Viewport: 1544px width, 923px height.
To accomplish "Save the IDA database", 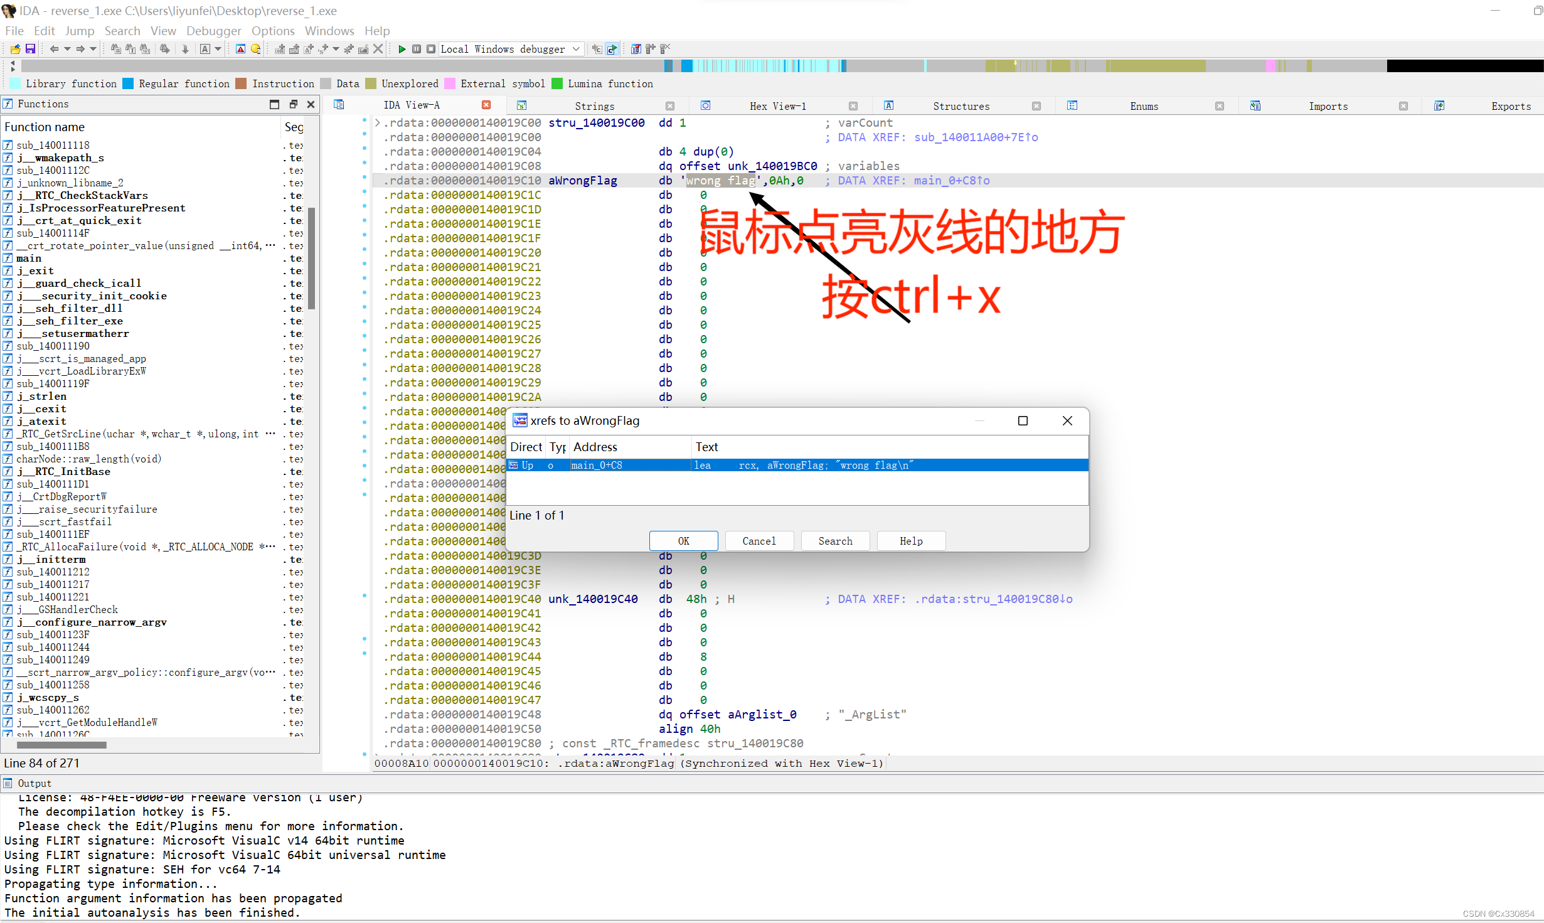I will (30, 49).
